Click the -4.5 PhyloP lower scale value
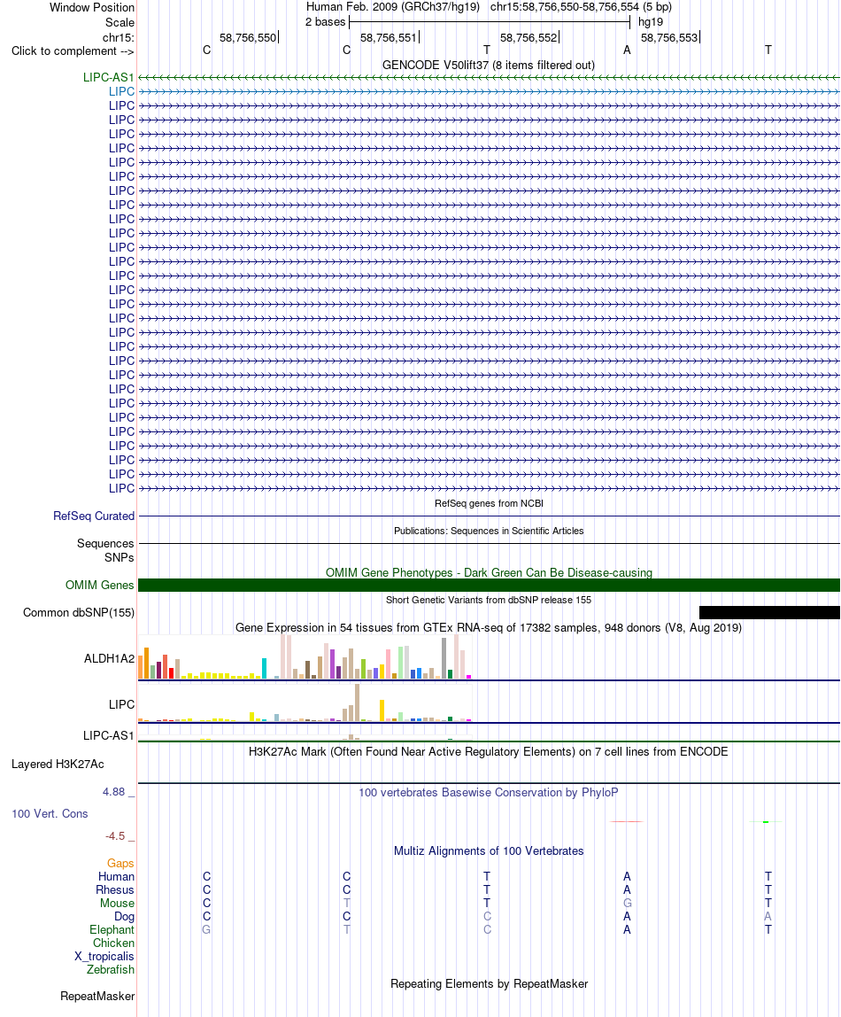Viewport: 841px width, 1017px height. pos(115,836)
